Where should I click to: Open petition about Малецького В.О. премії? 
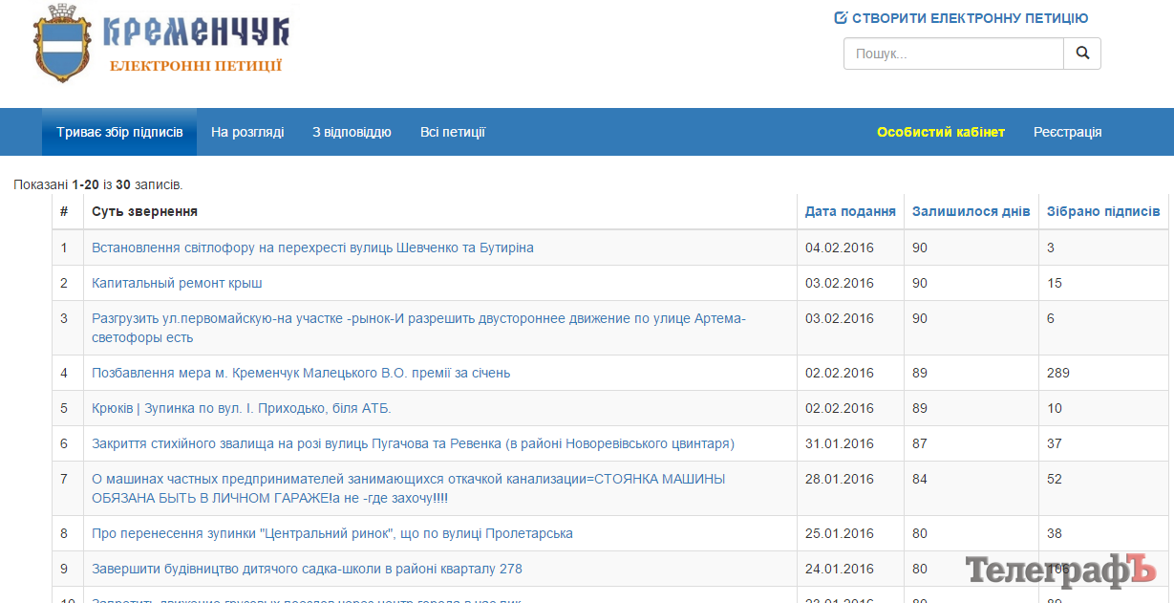(x=301, y=373)
